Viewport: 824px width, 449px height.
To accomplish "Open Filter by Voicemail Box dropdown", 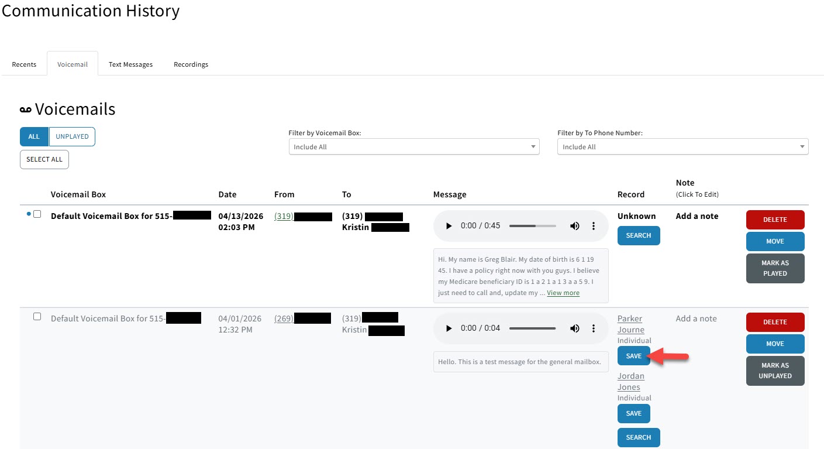I will click(x=414, y=147).
